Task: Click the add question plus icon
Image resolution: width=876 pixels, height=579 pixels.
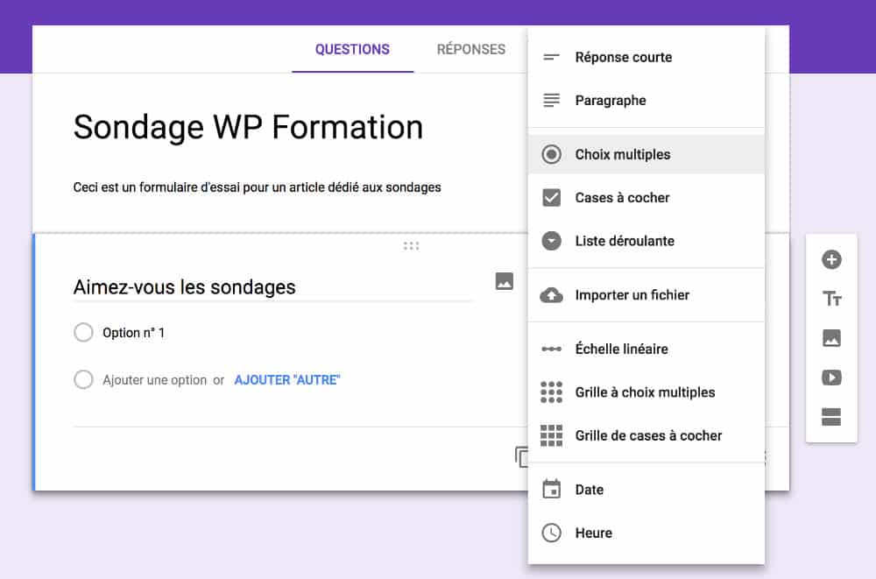Action: [x=830, y=259]
